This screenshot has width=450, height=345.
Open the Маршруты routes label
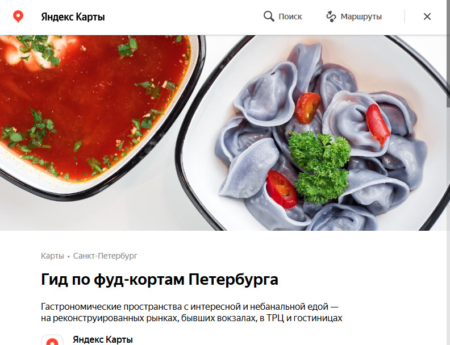(361, 16)
